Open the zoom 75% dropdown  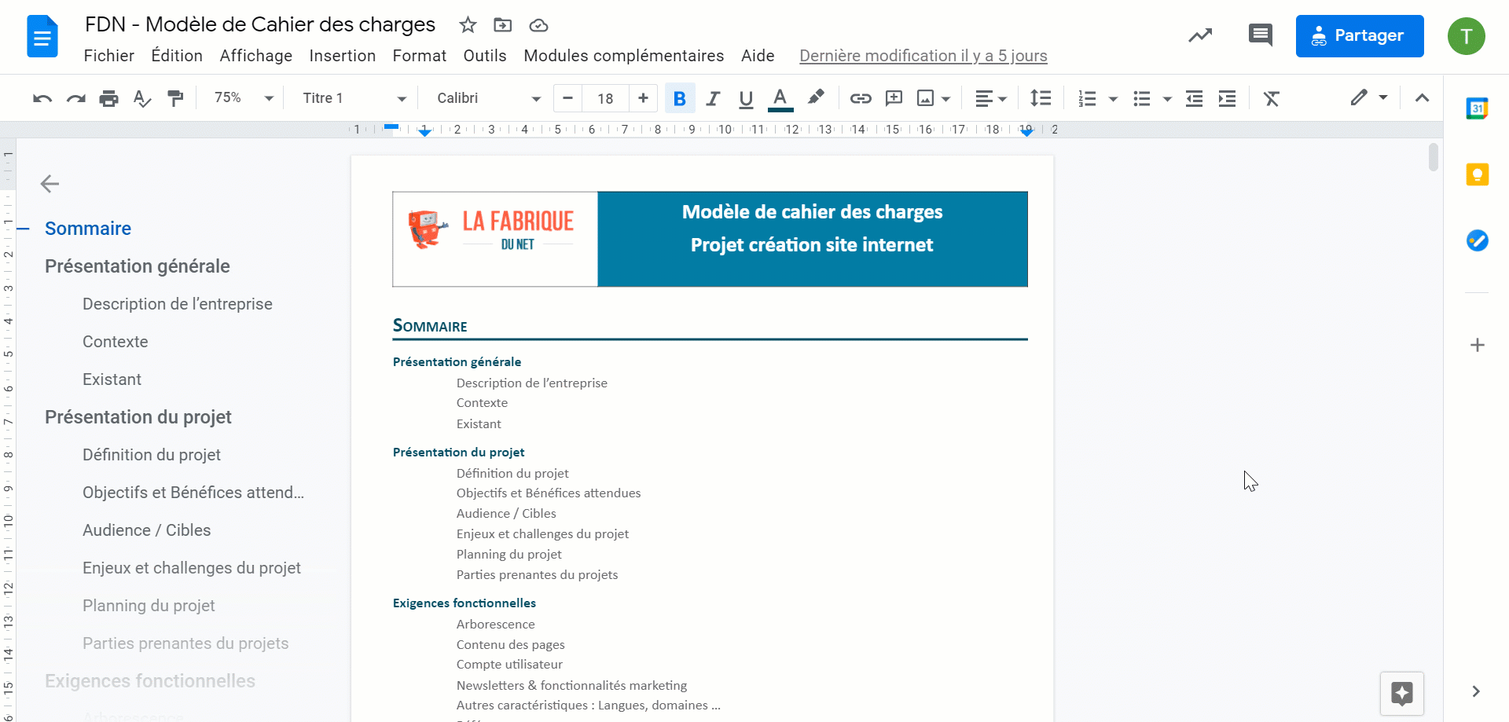coord(244,98)
